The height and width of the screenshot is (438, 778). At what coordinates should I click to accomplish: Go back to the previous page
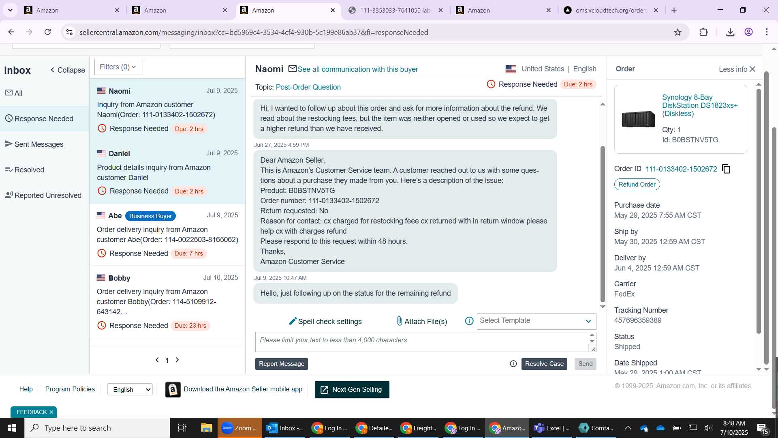click(x=11, y=32)
